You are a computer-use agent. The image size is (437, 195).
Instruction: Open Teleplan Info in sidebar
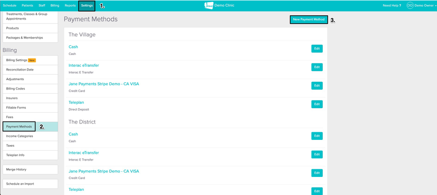(30, 155)
